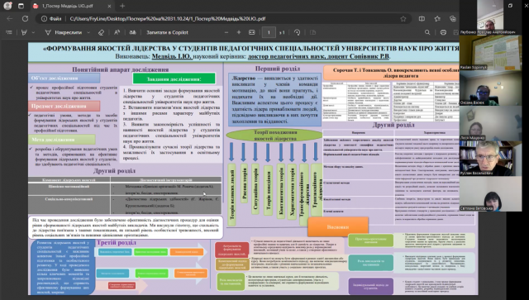Add this page to favorites star
The height and width of the screenshot is (300, 529).
click(403, 19)
